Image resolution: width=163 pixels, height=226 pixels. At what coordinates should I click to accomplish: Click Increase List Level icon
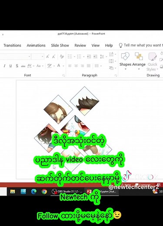tap(95, 56)
